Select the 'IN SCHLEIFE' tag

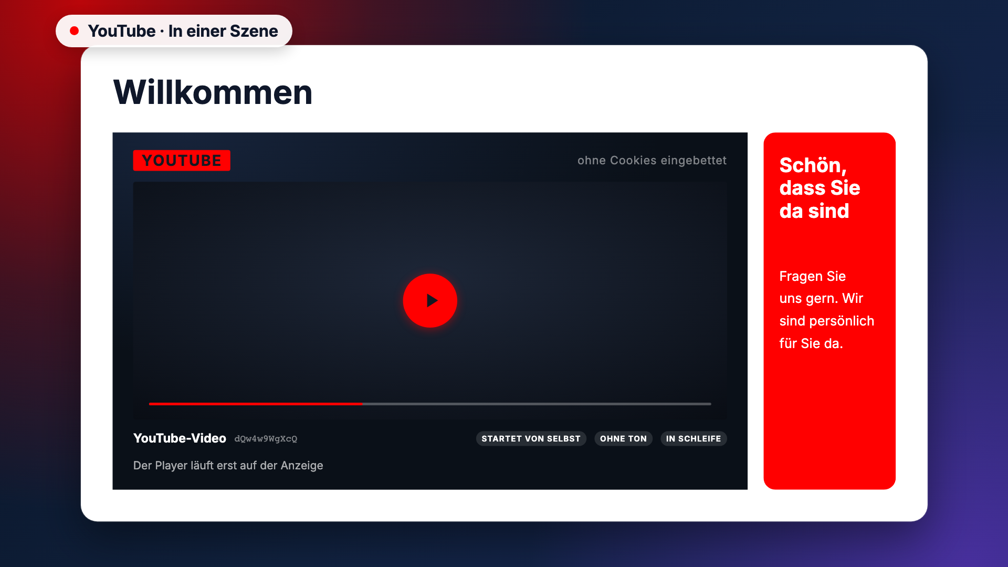(694, 439)
